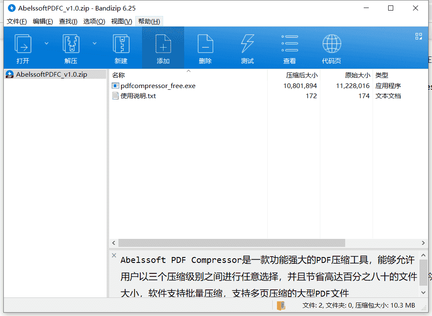Click compressed size 10,801,894 cell
This screenshot has width=432, height=316.
point(300,86)
